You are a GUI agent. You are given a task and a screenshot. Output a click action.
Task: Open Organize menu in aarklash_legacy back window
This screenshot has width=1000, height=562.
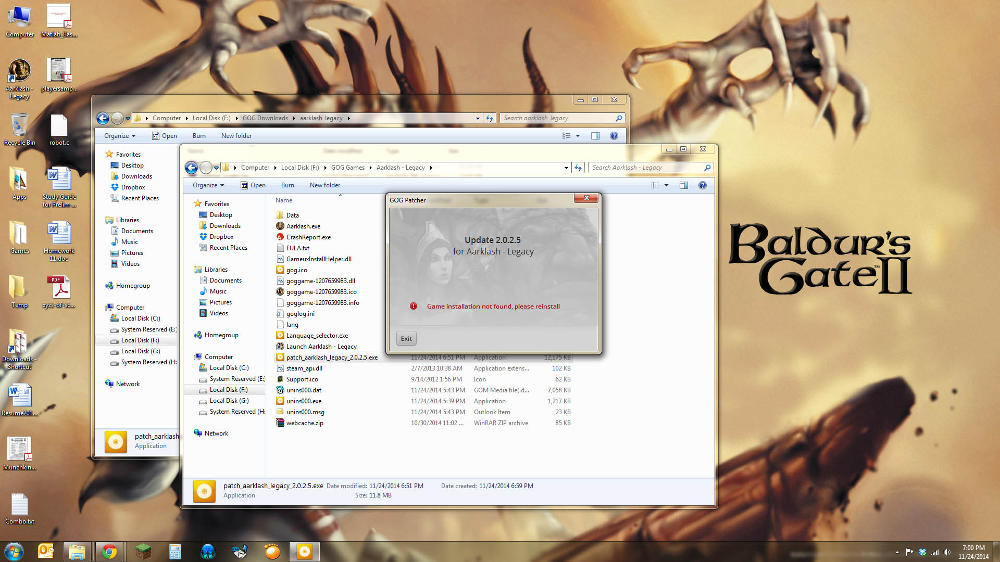[x=120, y=136]
